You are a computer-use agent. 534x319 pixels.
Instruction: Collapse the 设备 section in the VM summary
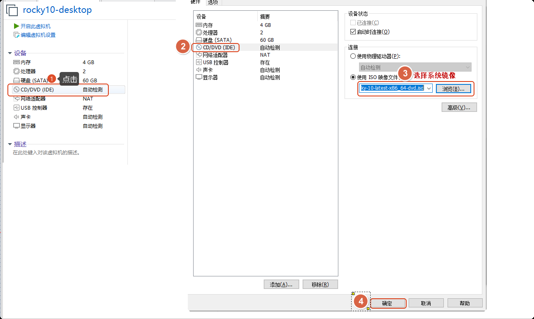pos(10,53)
